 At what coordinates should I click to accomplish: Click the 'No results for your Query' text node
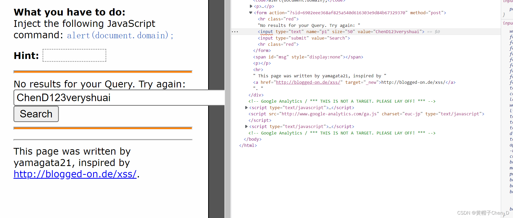point(309,25)
